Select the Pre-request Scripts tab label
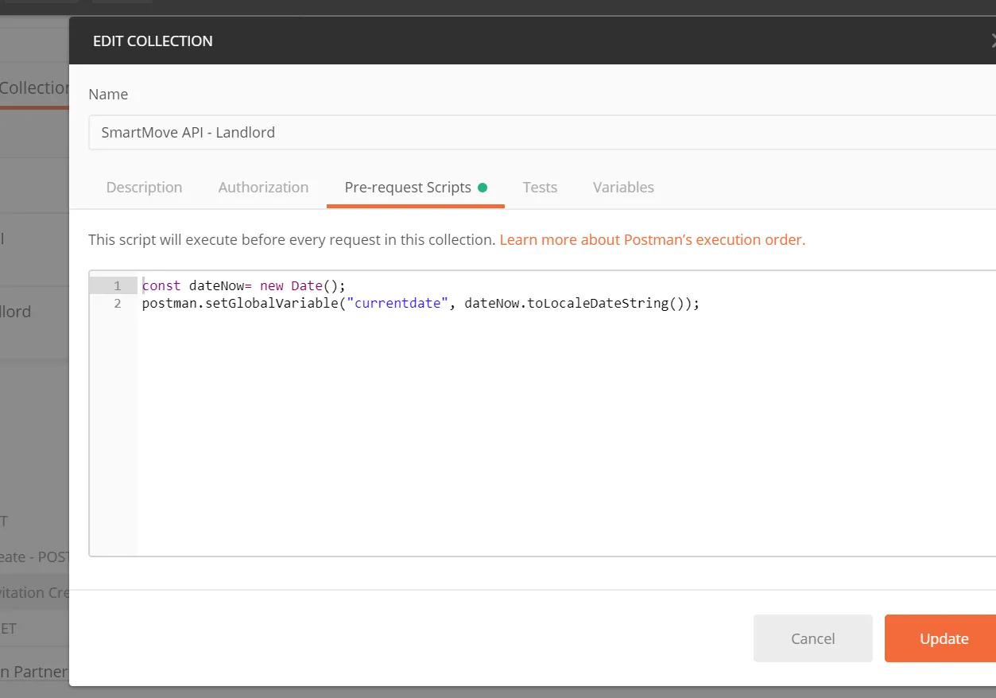This screenshot has width=996, height=698. tap(408, 188)
